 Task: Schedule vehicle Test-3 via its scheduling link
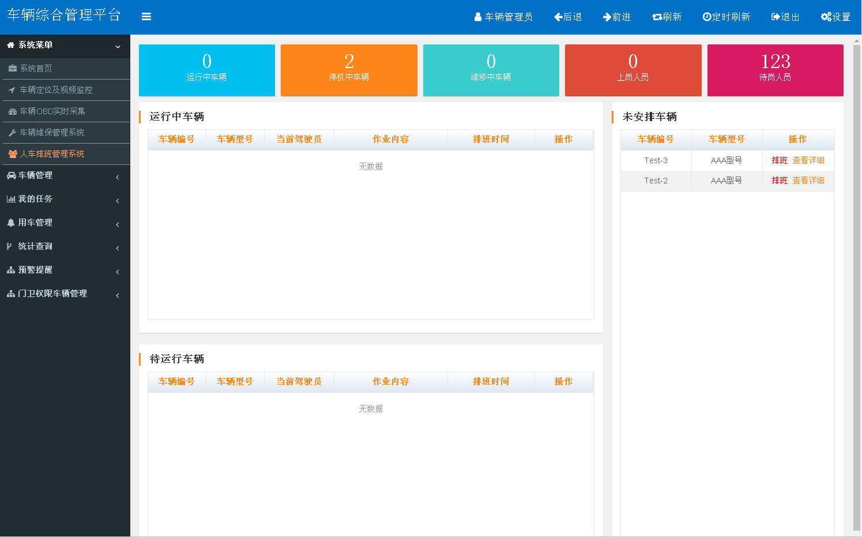(x=780, y=160)
